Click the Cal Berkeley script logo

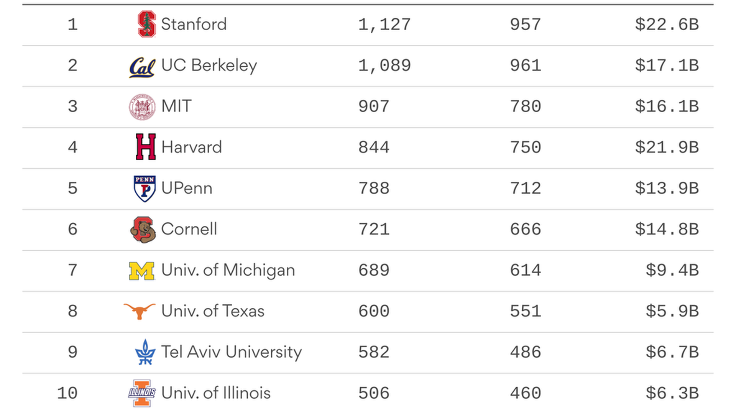tap(142, 67)
